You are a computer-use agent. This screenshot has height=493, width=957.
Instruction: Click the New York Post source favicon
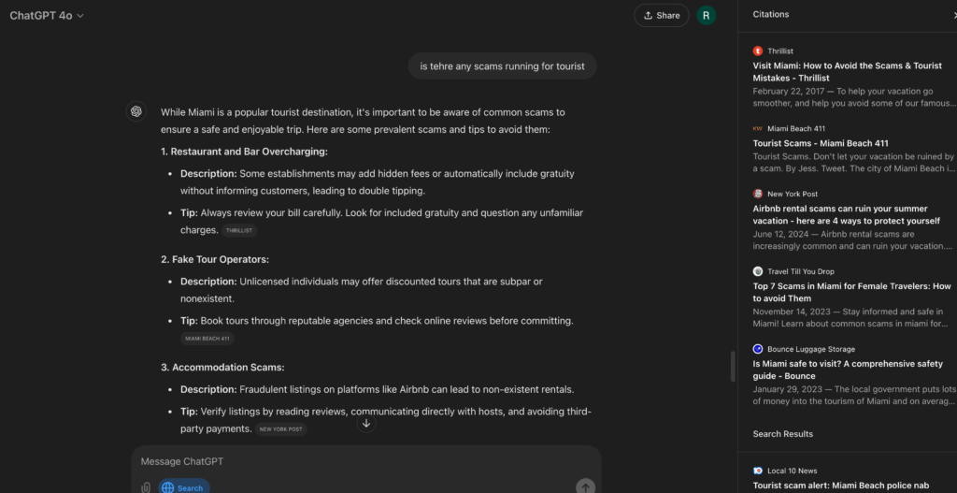(758, 194)
